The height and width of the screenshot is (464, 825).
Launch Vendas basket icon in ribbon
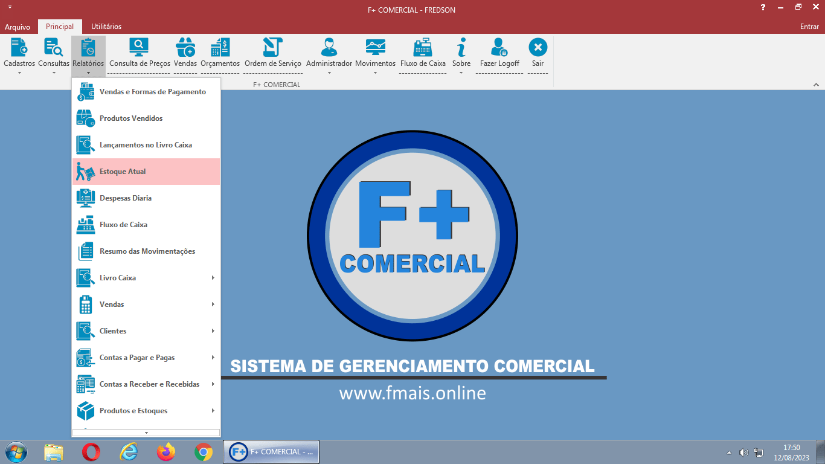click(185, 47)
